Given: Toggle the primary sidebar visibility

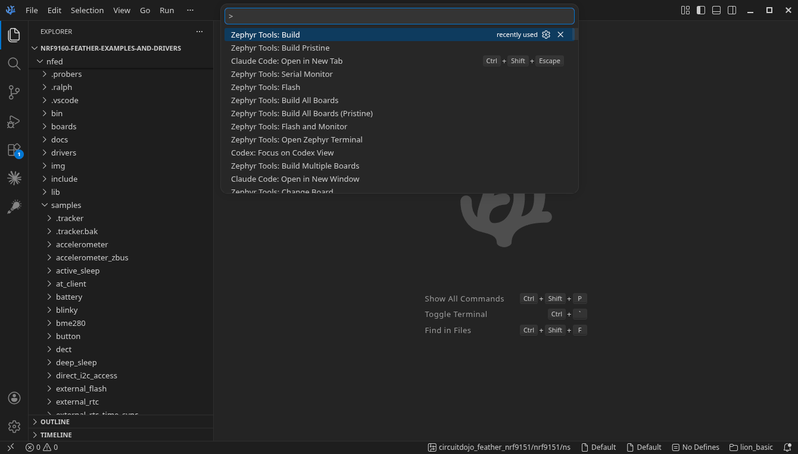Looking at the screenshot, I should 700,10.
